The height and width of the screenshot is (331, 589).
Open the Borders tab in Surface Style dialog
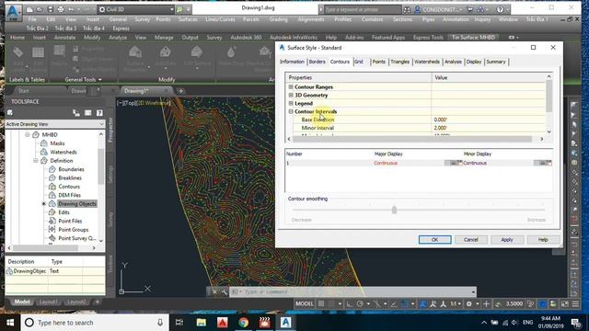(317, 62)
